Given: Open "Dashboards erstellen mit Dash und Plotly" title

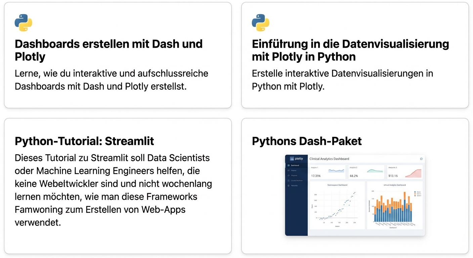Looking at the screenshot, I should tap(109, 50).
